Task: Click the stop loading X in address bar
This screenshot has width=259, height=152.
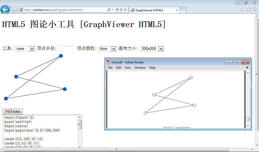Action: 125,10
